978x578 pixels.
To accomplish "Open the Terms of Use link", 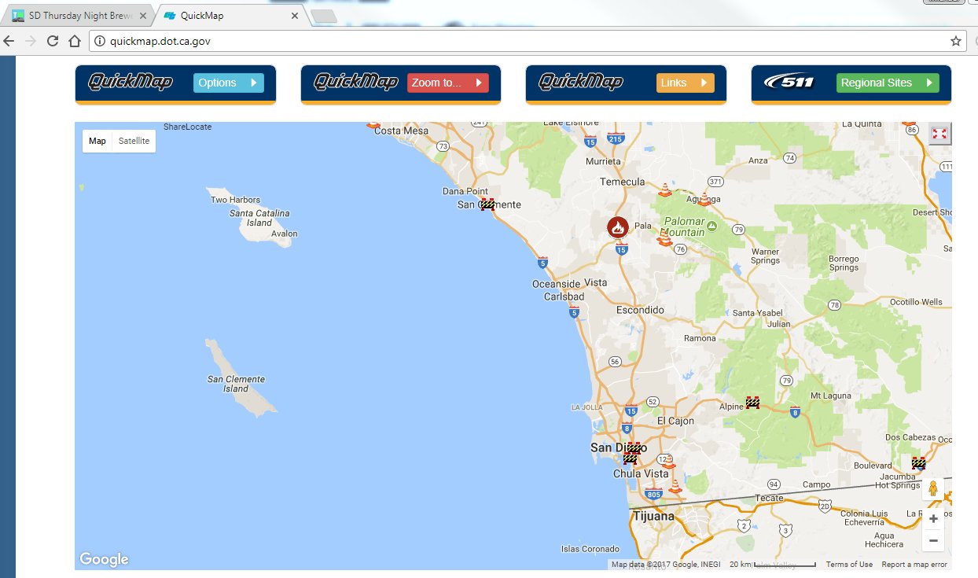I will pyautogui.click(x=849, y=565).
